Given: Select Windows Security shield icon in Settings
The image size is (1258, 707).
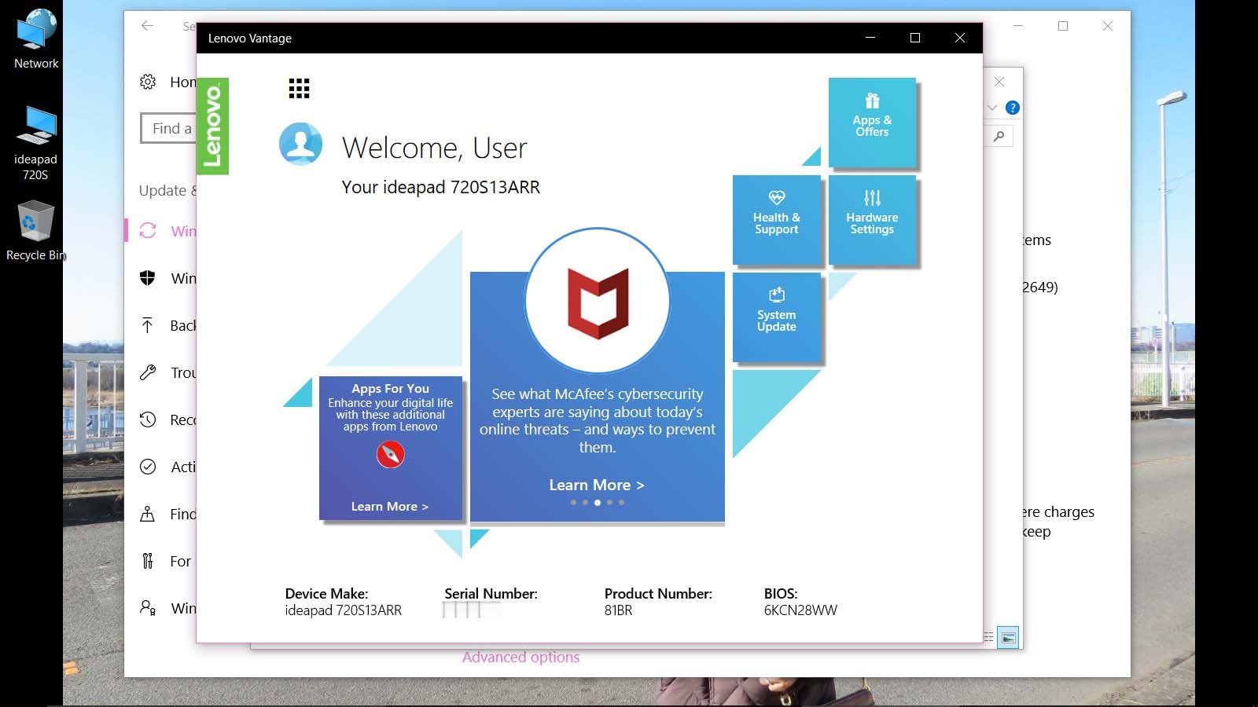Looking at the screenshot, I should click(x=147, y=277).
